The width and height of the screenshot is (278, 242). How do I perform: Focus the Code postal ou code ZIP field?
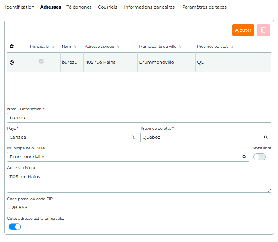click(x=139, y=208)
